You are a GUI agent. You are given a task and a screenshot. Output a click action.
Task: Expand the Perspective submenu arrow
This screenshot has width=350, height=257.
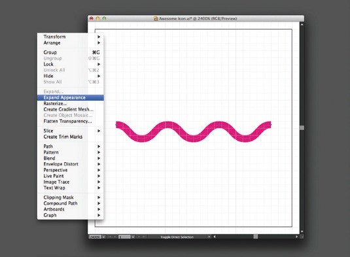[x=99, y=170]
